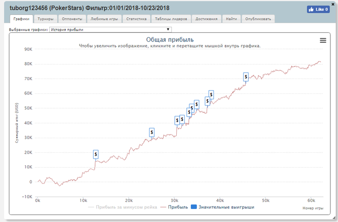Click the dollar marker near 35k games
The width and height of the screenshot is (338, 222).
(197, 104)
